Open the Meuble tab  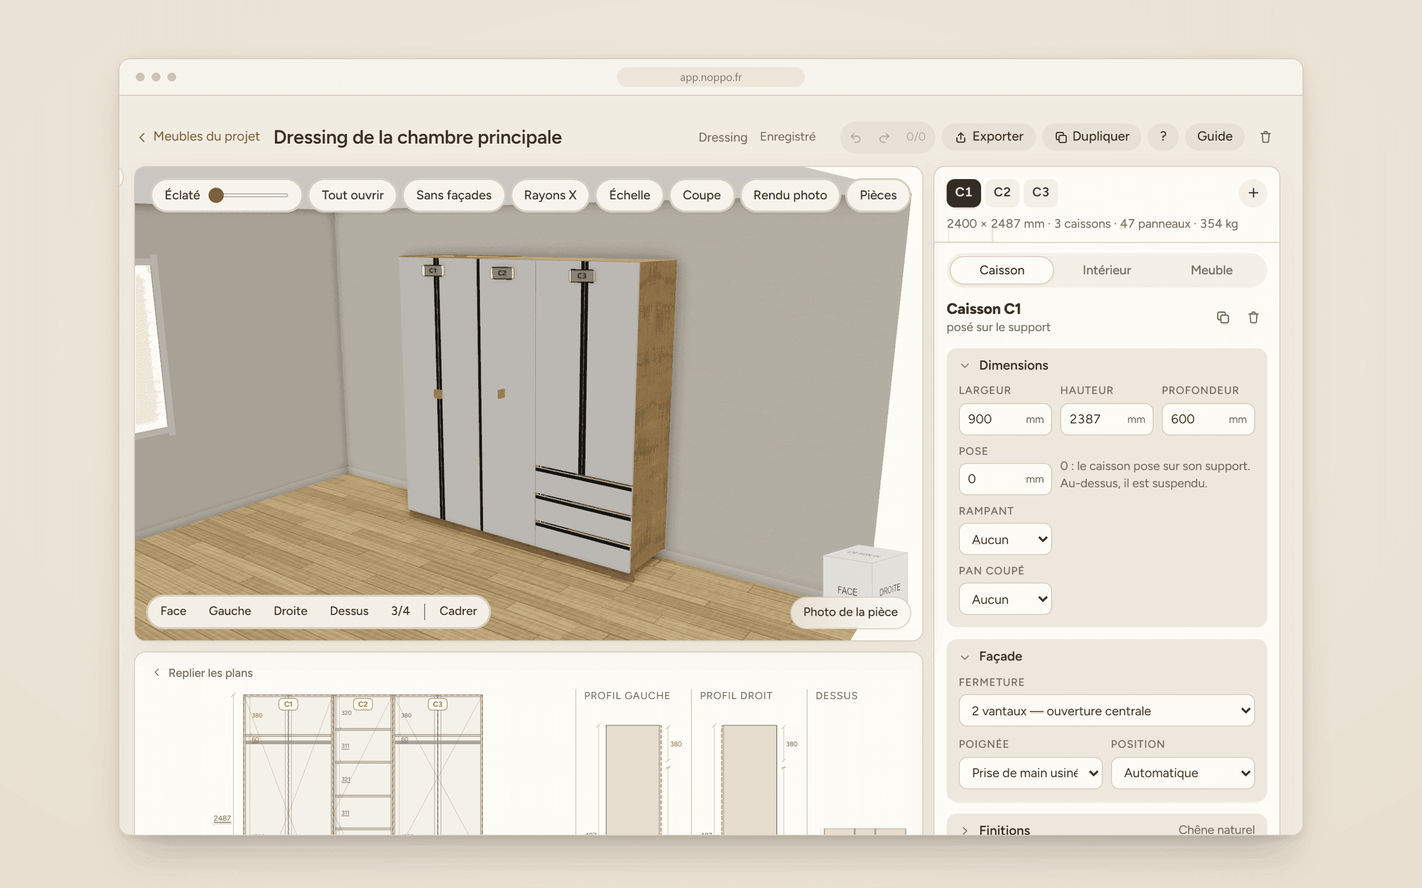(1211, 270)
